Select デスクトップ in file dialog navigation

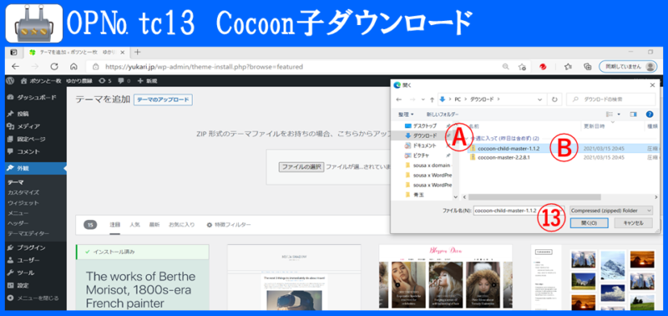(x=422, y=125)
